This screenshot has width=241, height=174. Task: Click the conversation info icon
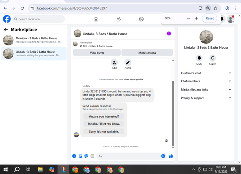click(x=169, y=33)
